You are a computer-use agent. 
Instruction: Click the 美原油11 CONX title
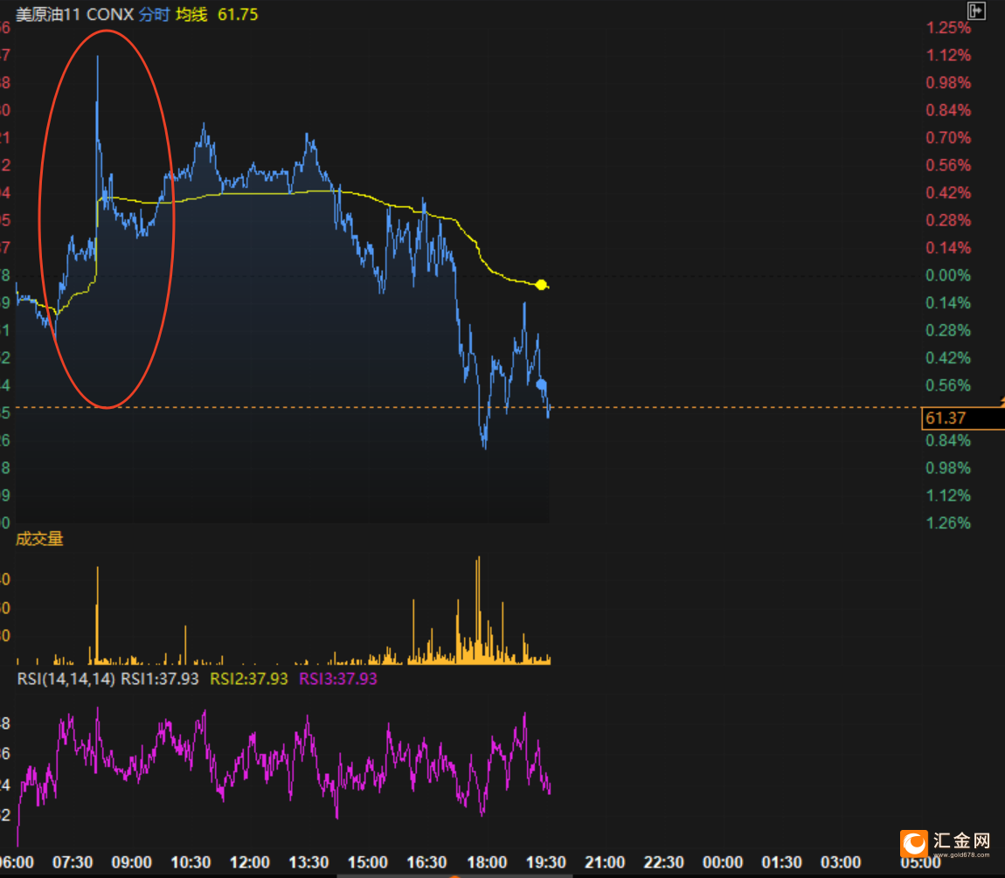pos(74,14)
